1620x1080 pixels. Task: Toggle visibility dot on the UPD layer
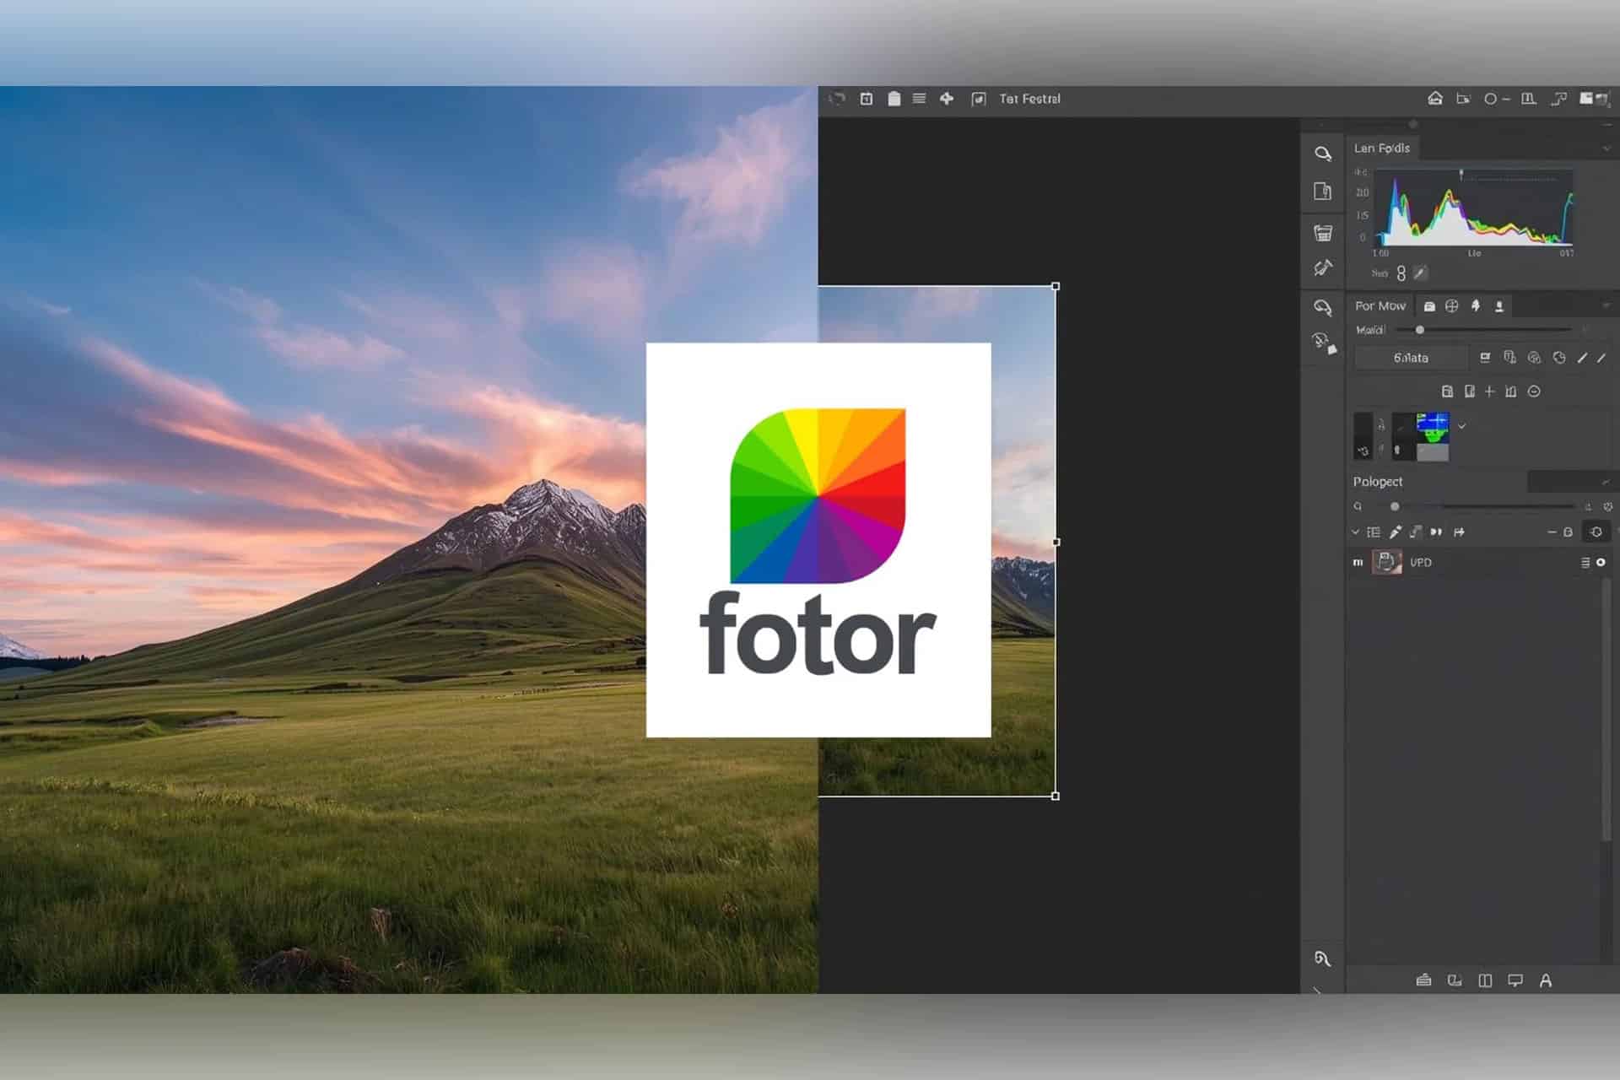click(1601, 562)
